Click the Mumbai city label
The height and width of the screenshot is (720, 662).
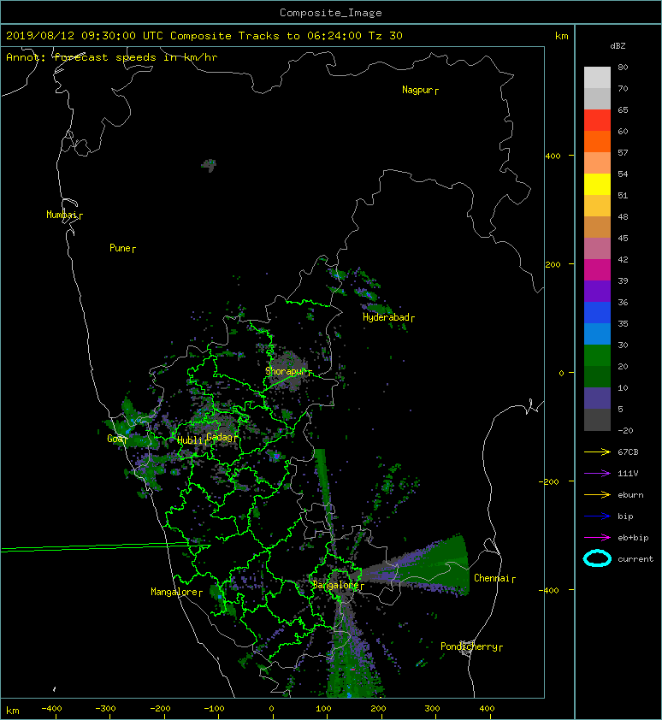tap(62, 215)
